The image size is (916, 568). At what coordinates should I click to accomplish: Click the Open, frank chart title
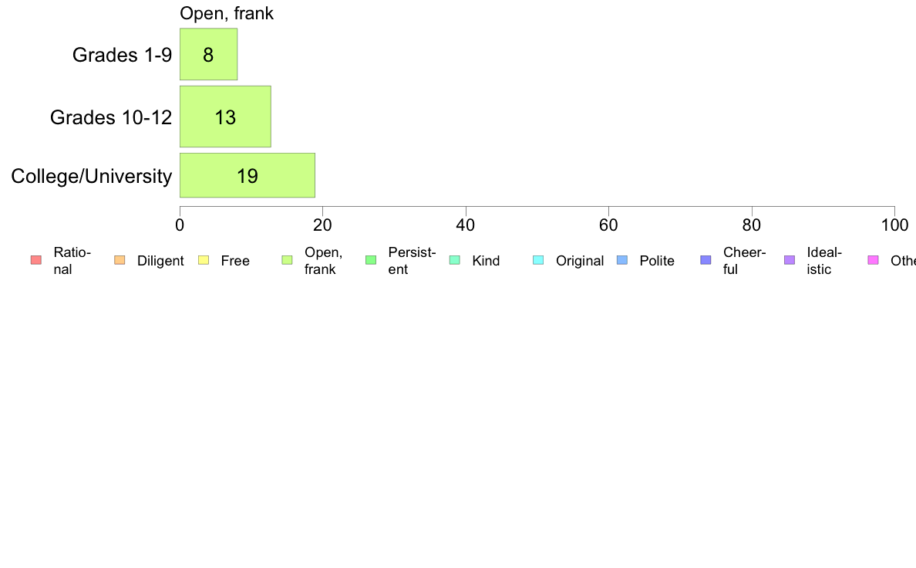pyautogui.click(x=227, y=13)
